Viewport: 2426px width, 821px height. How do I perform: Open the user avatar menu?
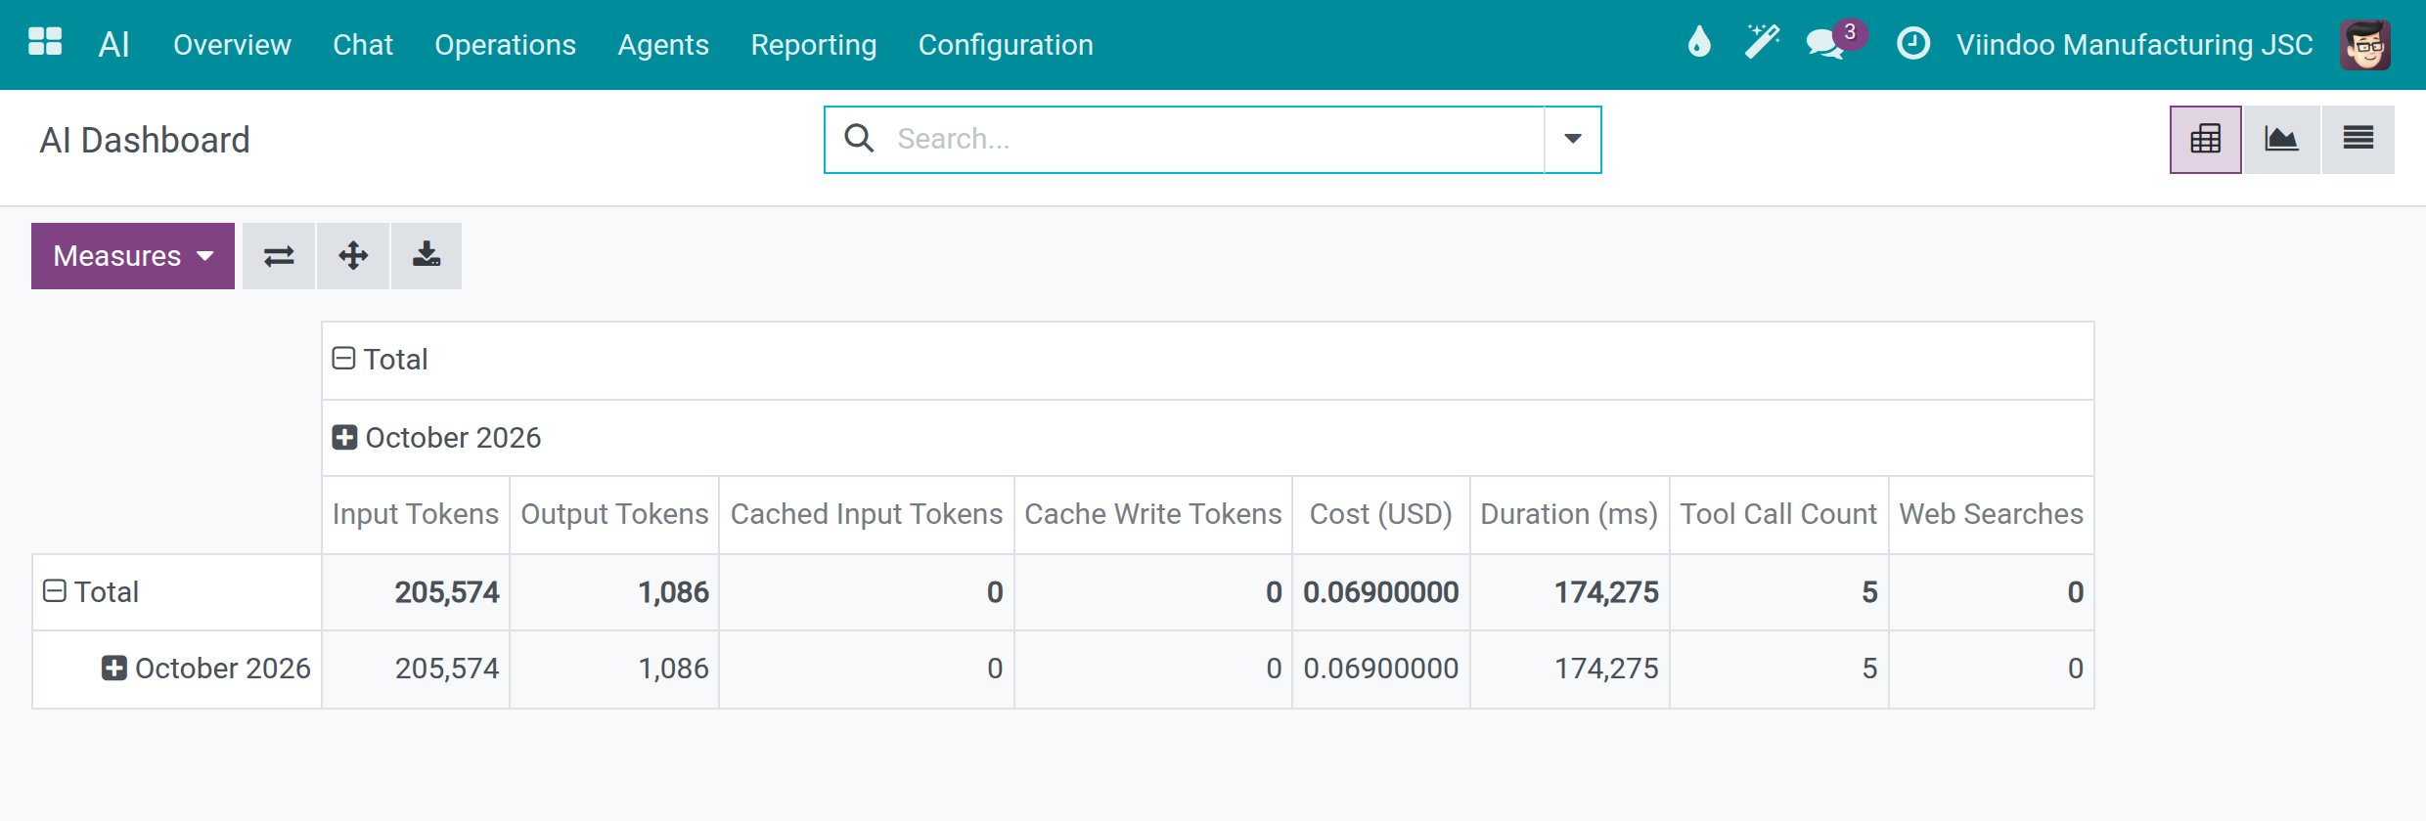(x=2365, y=44)
